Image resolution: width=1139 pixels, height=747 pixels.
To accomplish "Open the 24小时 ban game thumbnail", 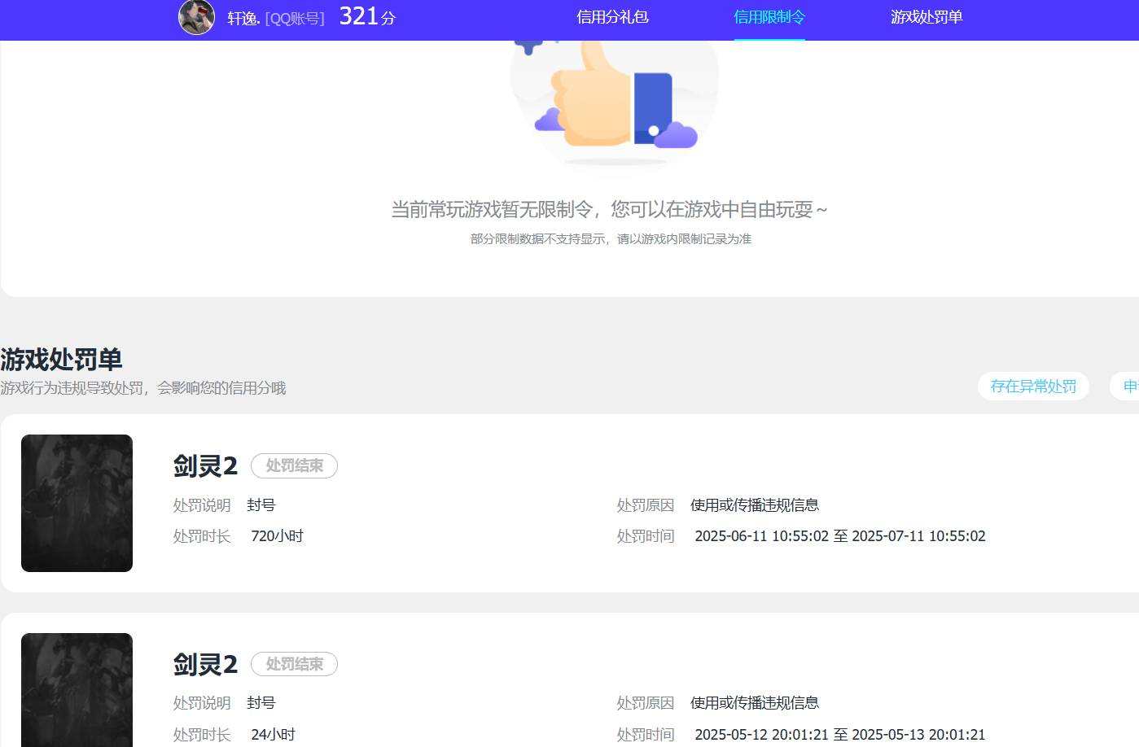I will click(77, 690).
